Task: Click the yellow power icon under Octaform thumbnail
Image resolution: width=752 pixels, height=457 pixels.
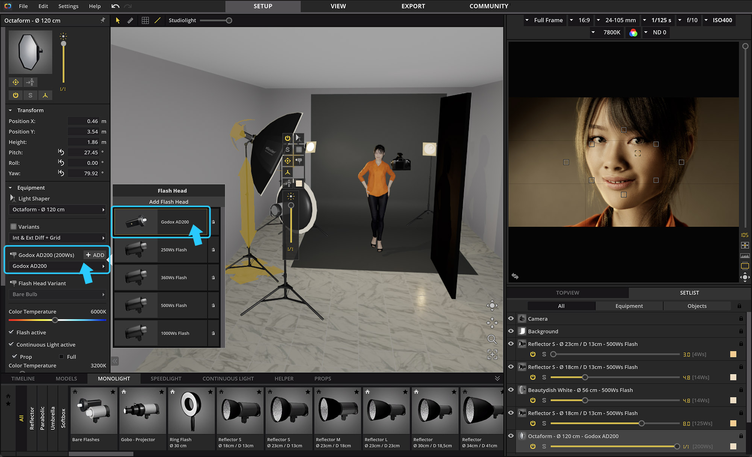Action: click(15, 95)
